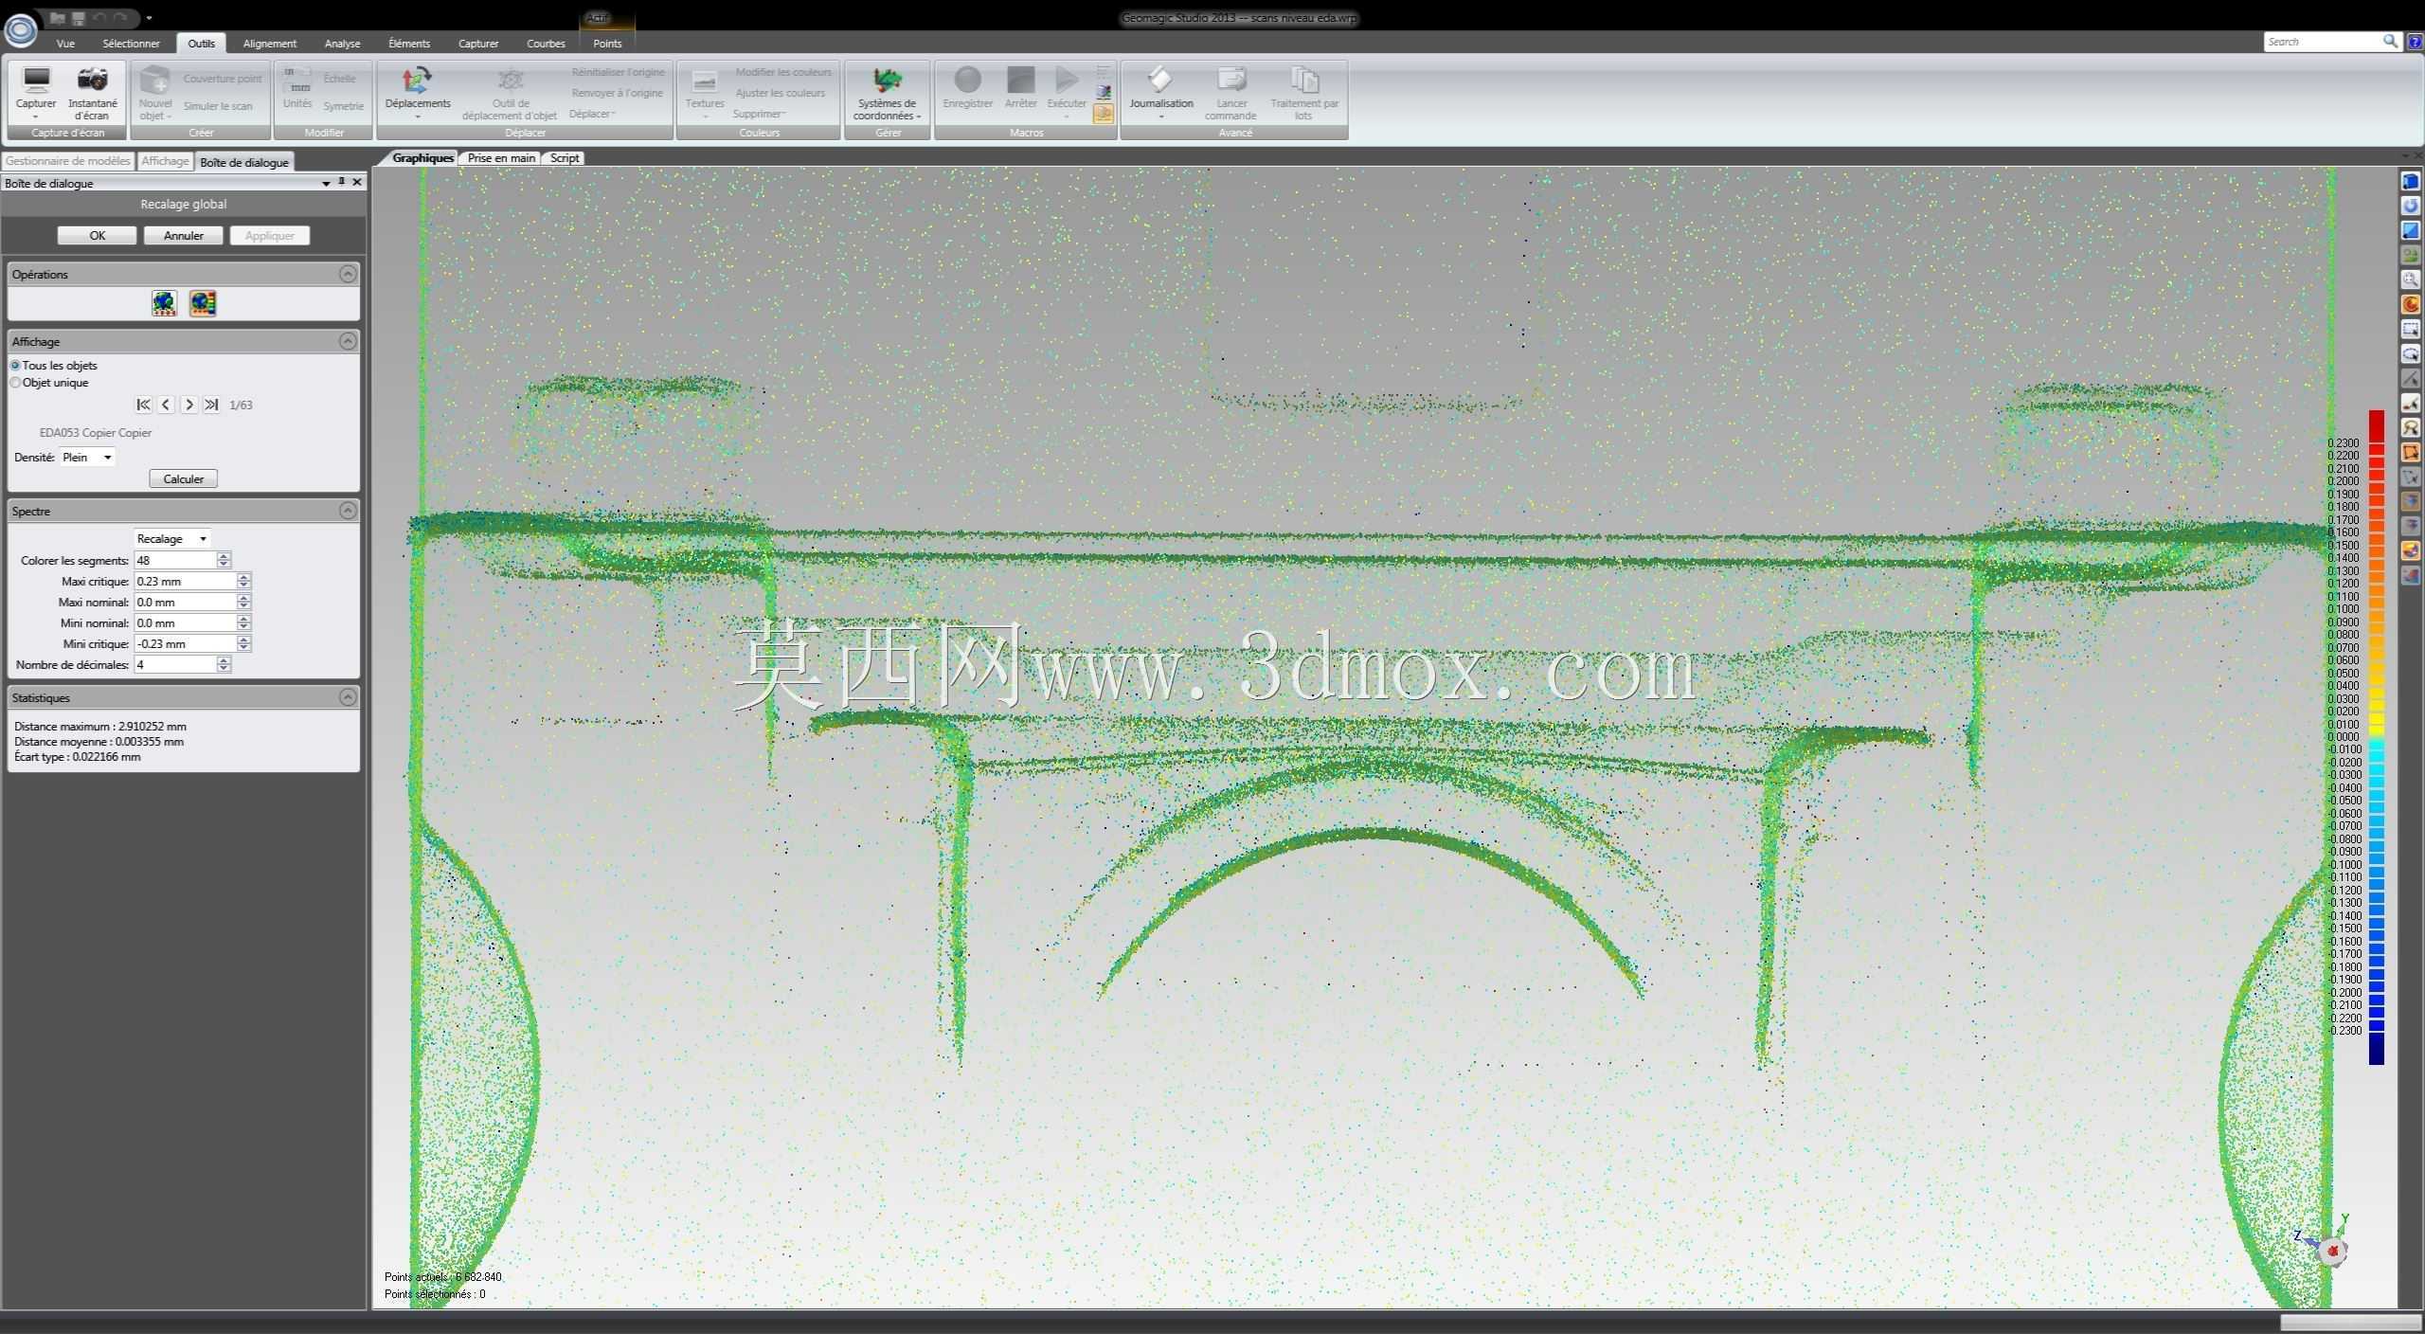Select the ellipse selection tool
The width and height of the screenshot is (2425, 1334).
[x=2410, y=353]
